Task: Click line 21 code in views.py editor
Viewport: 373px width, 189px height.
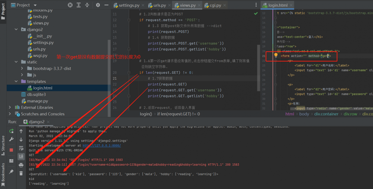Action: pos(160,79)
